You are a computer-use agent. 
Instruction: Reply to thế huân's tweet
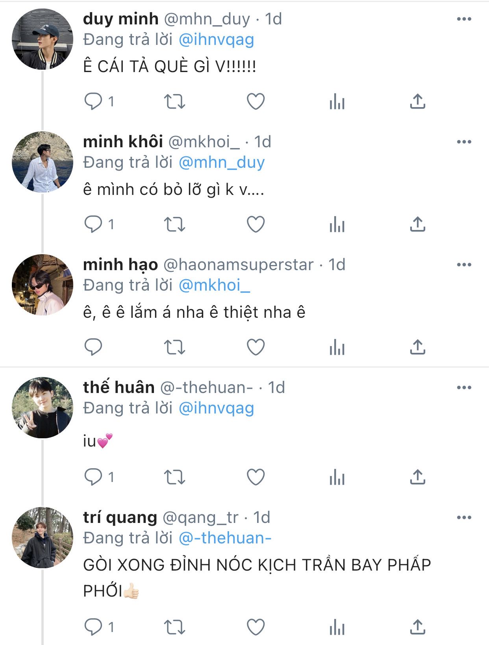(93, 477)
